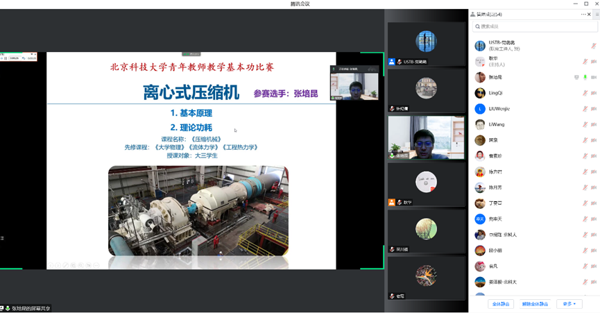
Task: Expand the 更多 dropdown at panel bottom
Action: 569,304
